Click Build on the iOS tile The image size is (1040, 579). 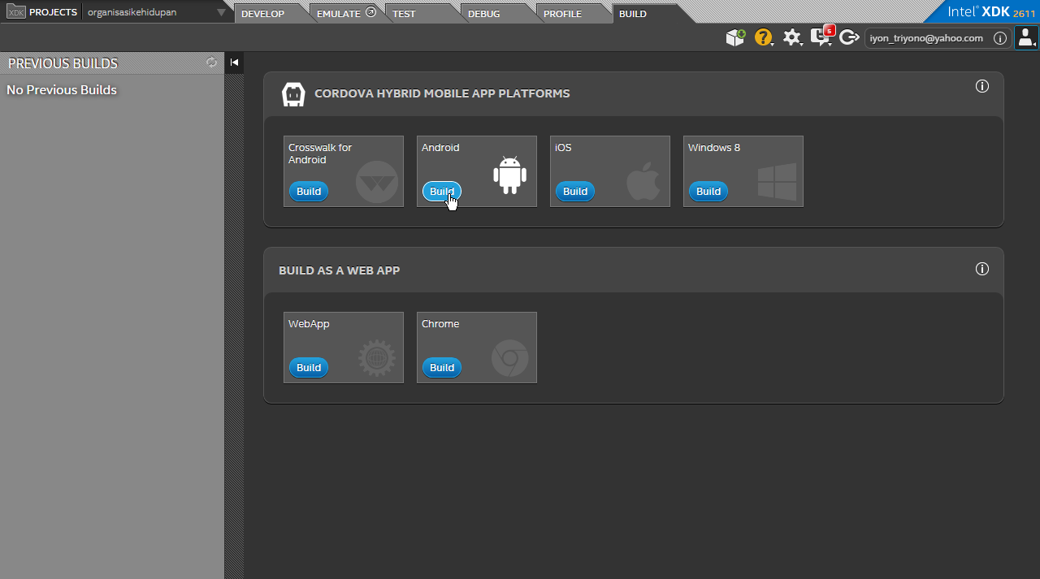click(575, 192)
